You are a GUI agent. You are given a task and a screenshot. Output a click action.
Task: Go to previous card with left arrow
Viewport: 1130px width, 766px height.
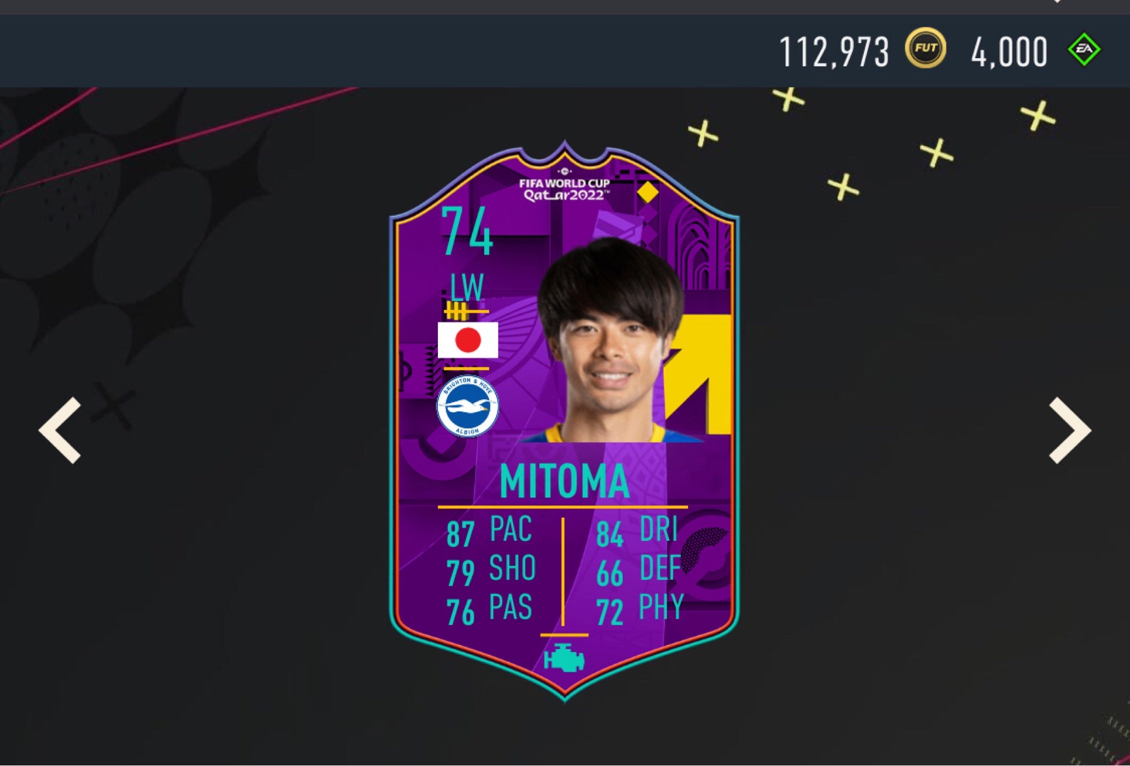[x=60, y=430]
